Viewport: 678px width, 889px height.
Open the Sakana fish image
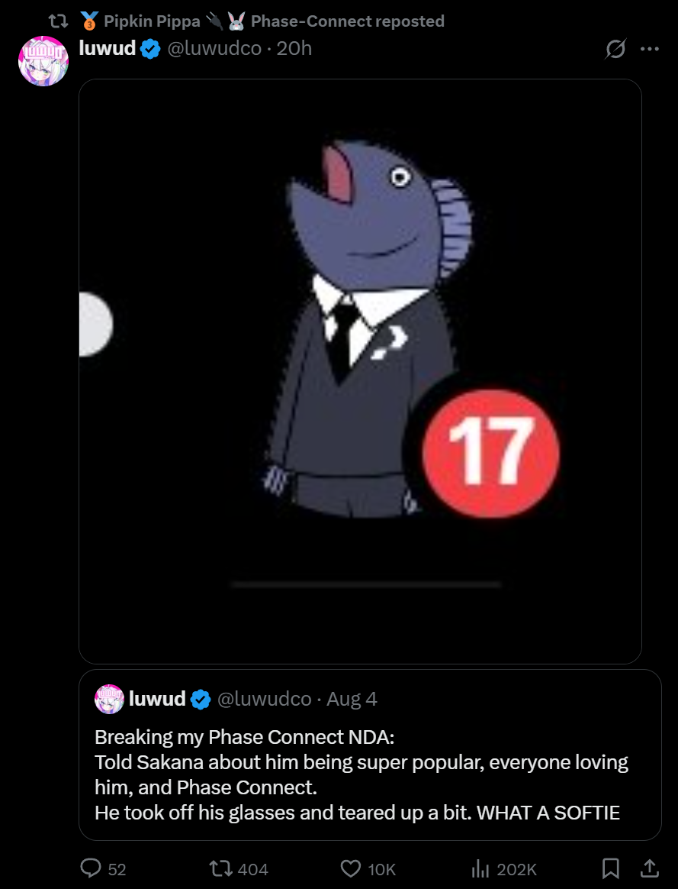point(360,371)
